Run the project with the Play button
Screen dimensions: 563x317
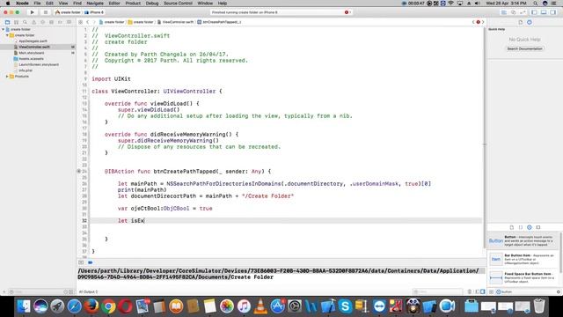[32, 12]
